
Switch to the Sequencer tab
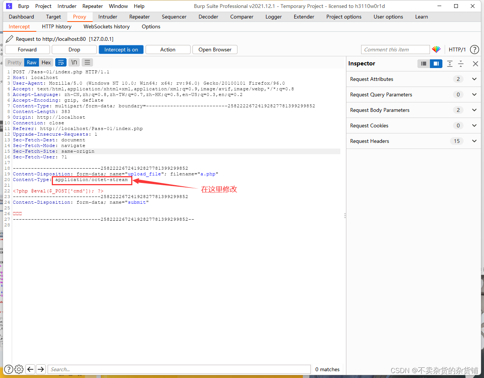pos(174,17)
